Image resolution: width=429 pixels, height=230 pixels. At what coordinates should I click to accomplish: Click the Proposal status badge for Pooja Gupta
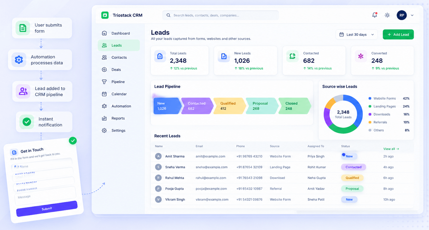(352, 189)
